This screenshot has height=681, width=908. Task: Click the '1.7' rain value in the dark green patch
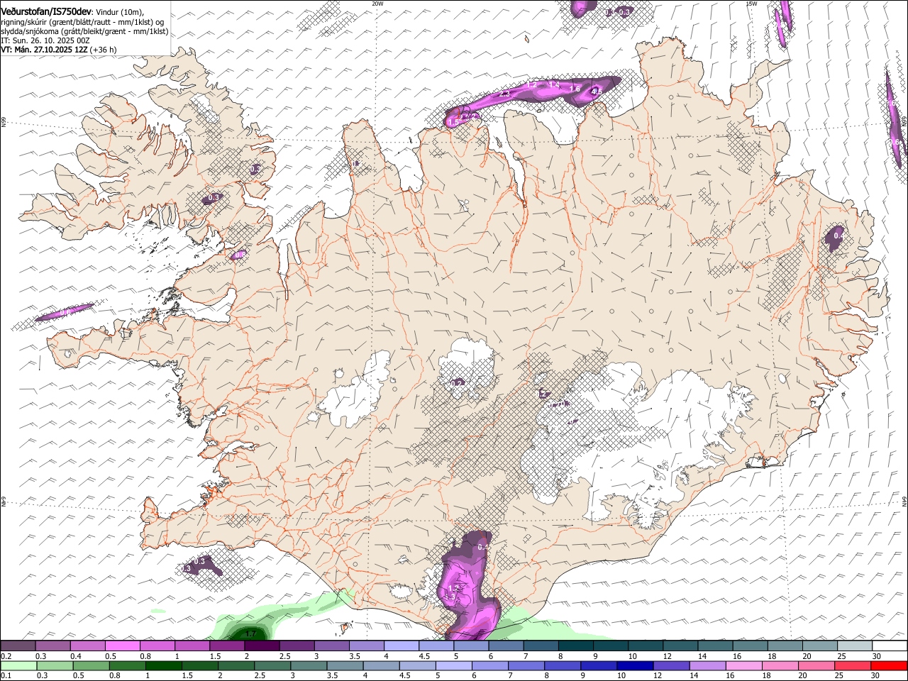click(x=250, y=633)
